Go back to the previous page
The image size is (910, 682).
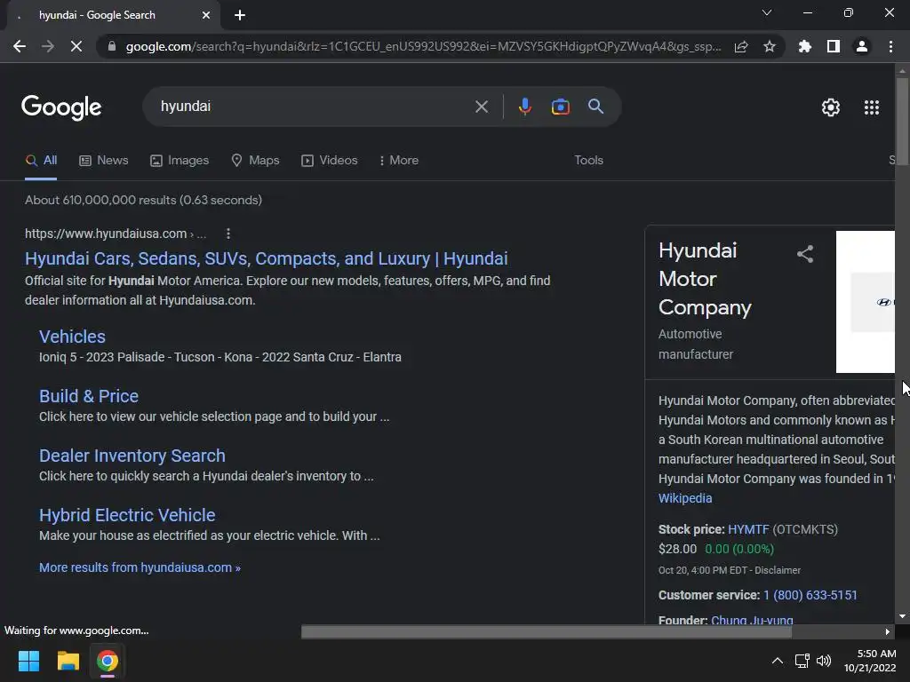(x=20, y=46)
